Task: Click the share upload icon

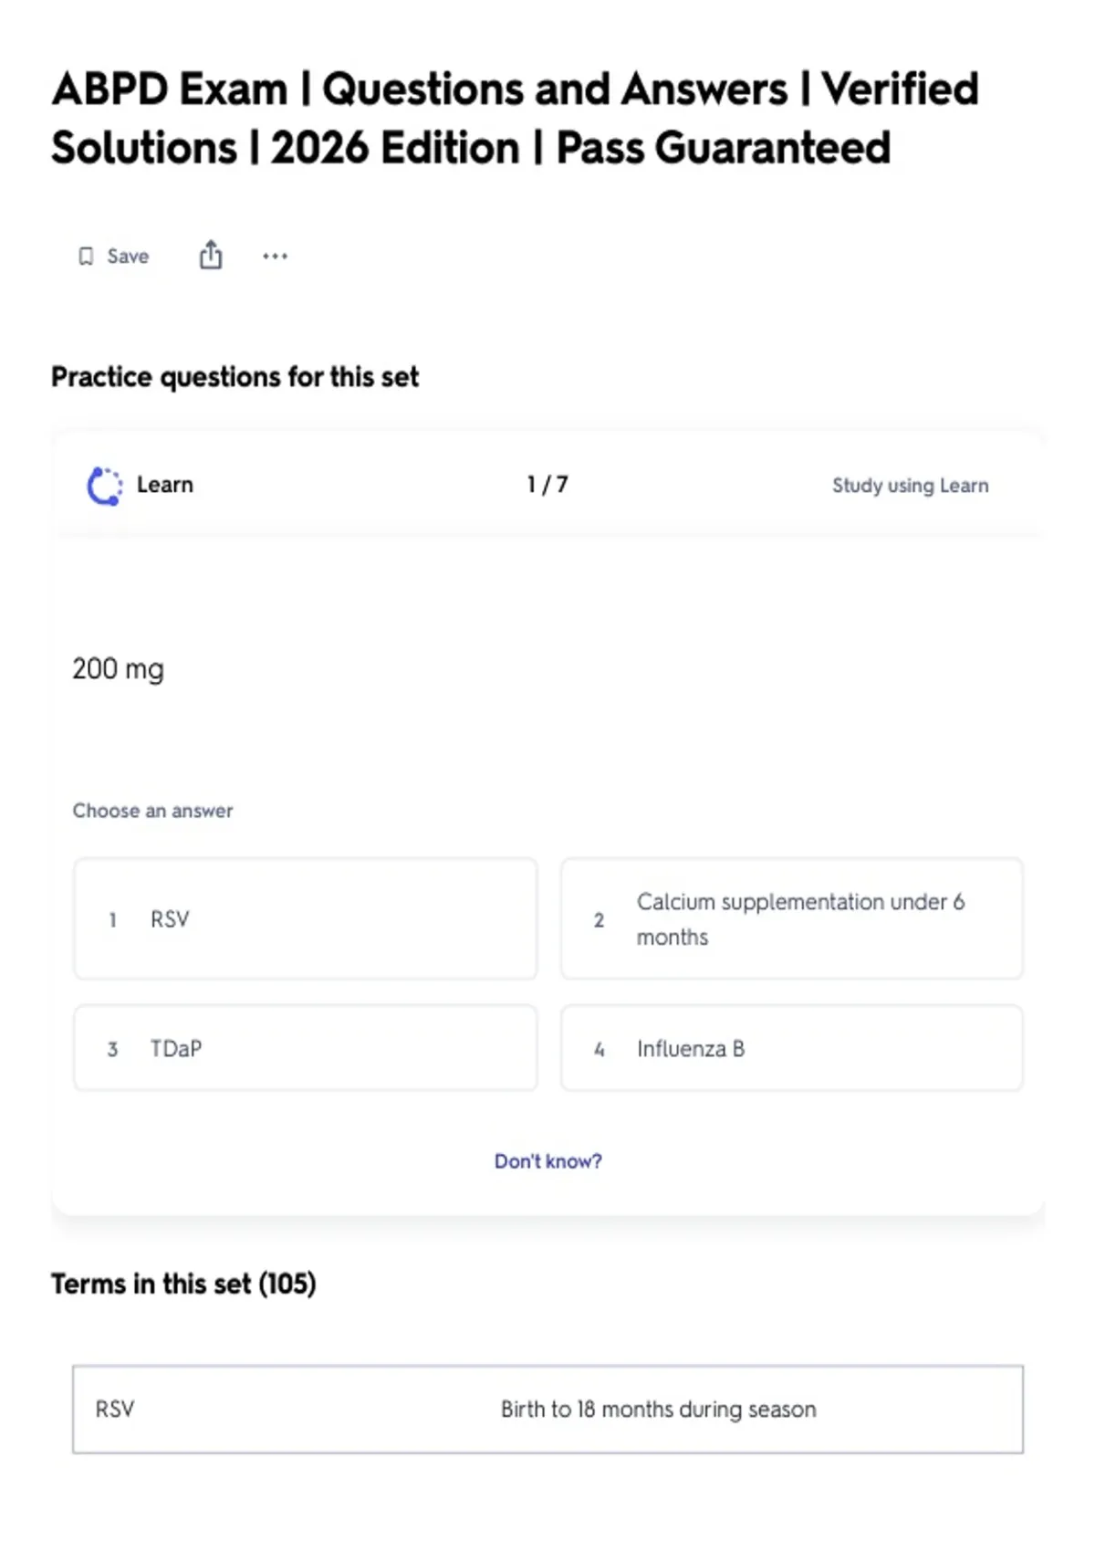Action: [211, 256]
